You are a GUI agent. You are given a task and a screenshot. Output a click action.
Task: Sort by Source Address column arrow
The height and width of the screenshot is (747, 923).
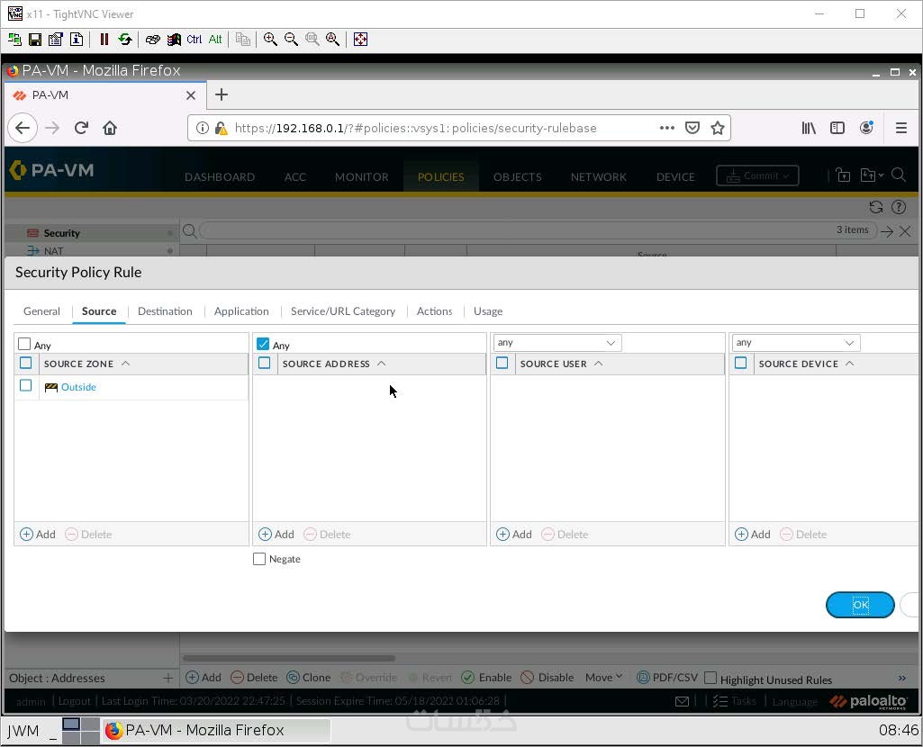pos(382,364)
